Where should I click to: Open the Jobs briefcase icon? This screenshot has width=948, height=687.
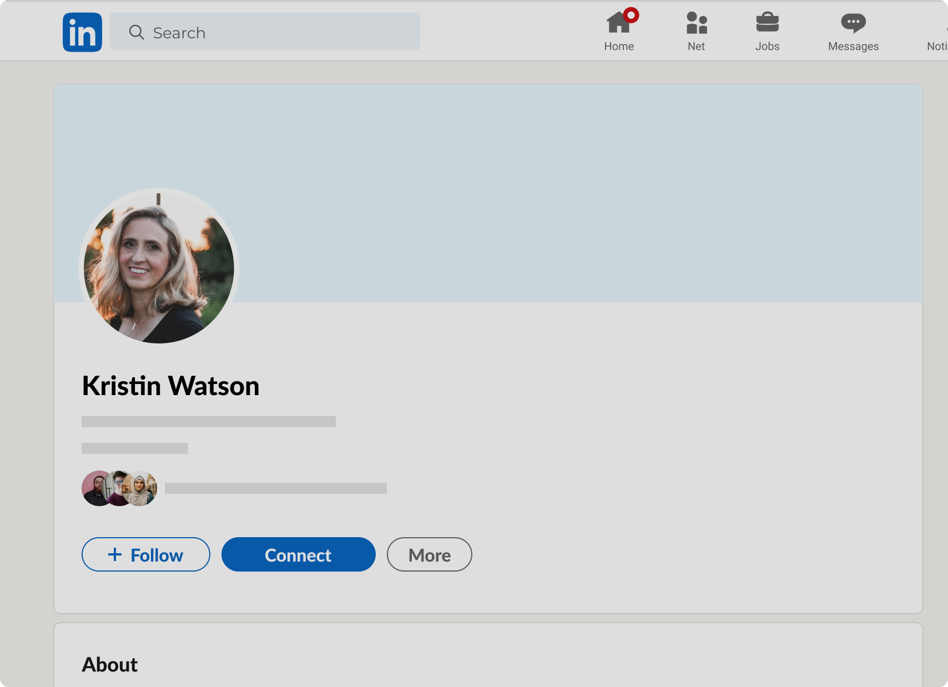[x=767, y=23]
